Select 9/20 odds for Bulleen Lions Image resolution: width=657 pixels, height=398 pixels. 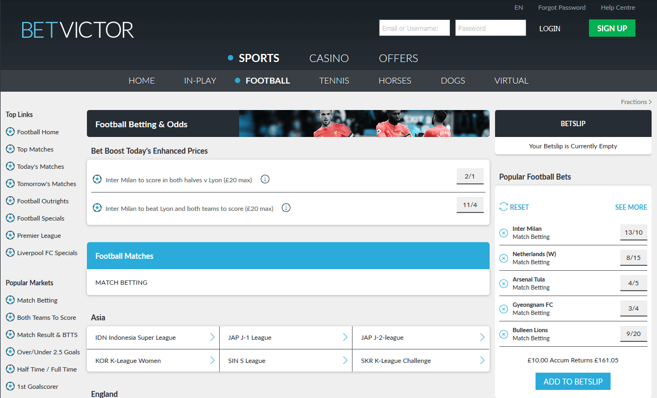(634, 334)
